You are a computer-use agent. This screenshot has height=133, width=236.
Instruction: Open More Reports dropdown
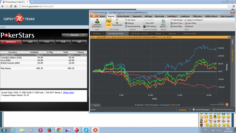click(163, 23)
